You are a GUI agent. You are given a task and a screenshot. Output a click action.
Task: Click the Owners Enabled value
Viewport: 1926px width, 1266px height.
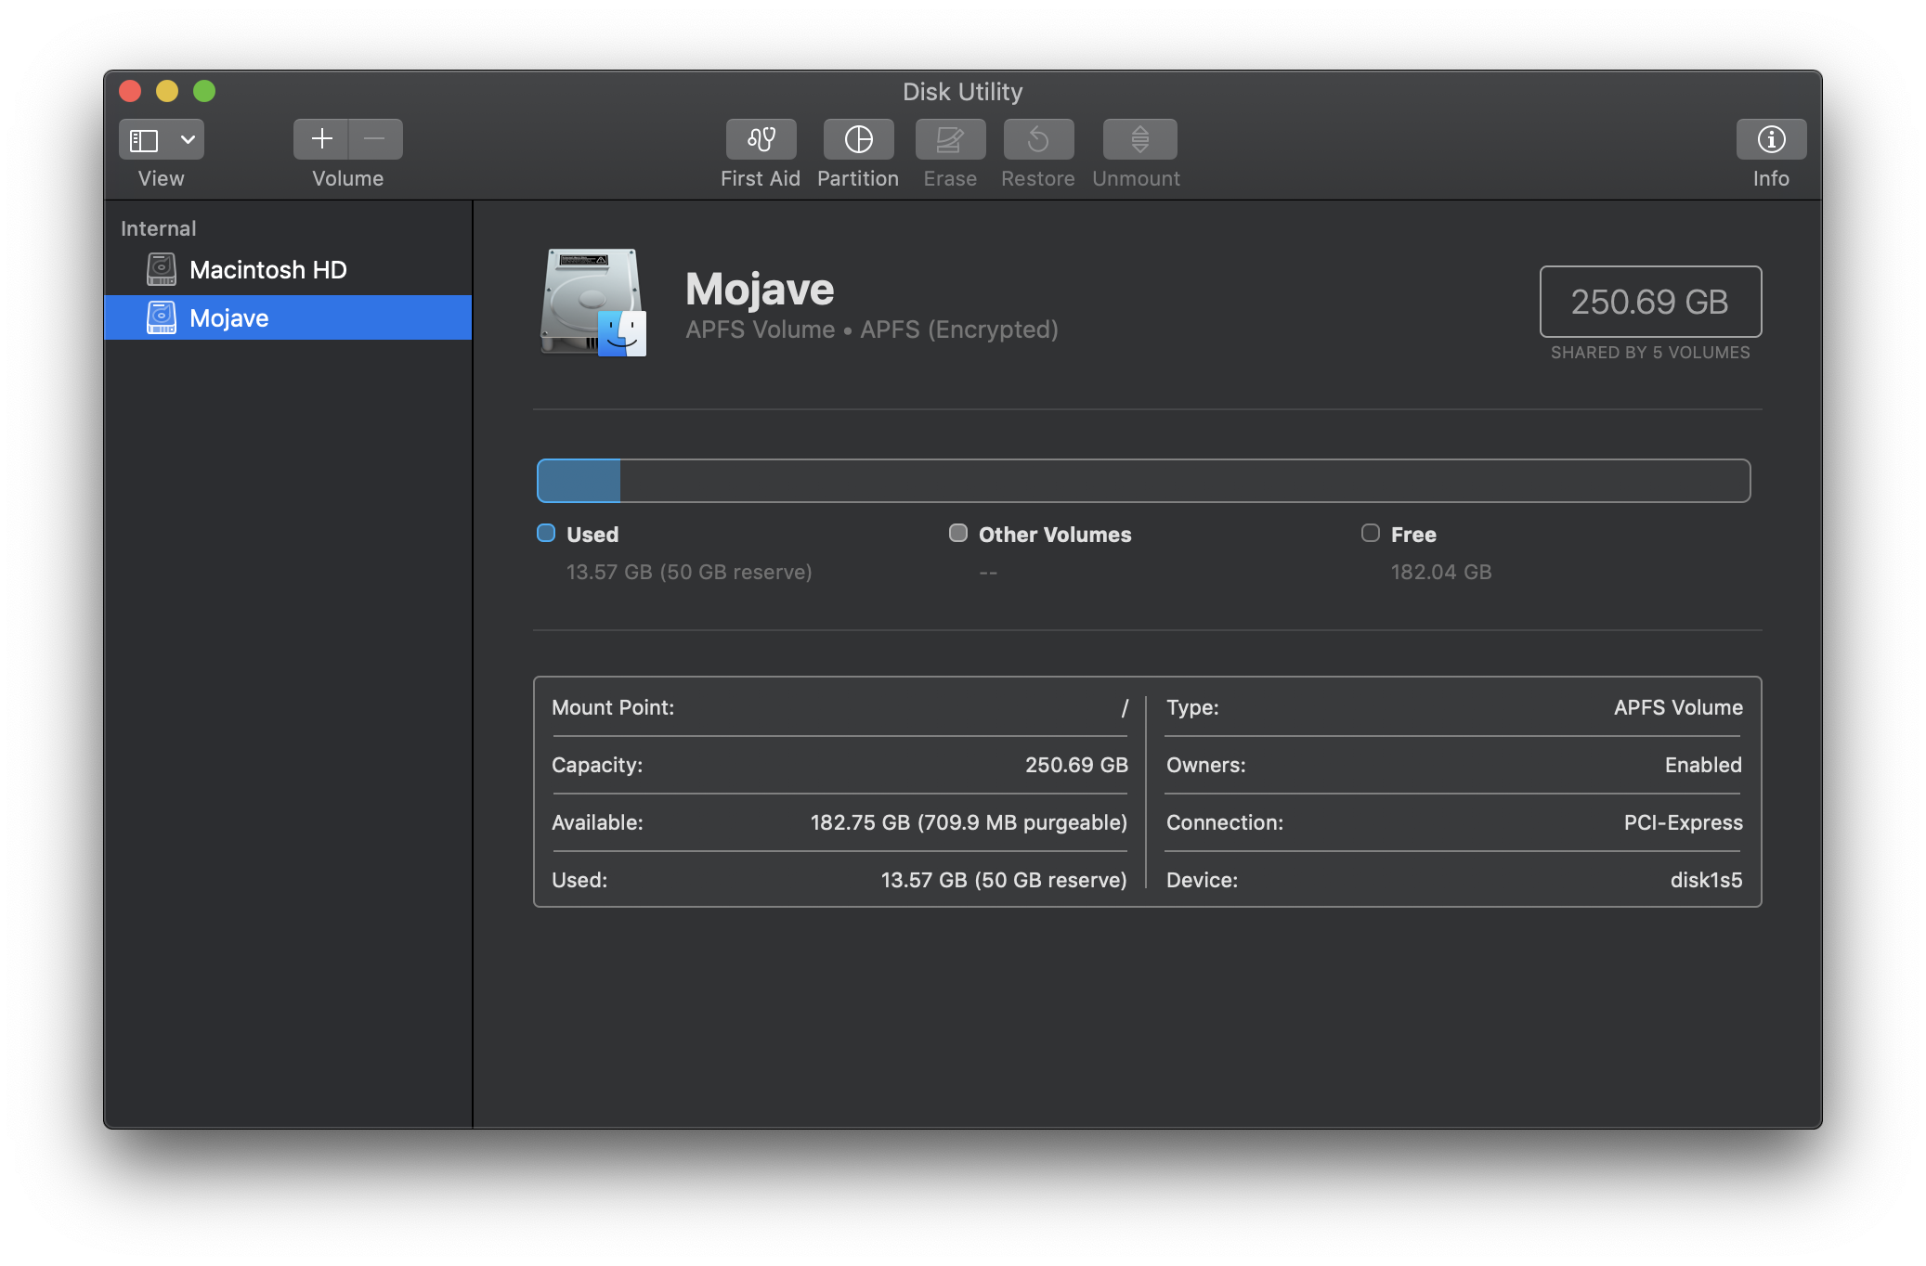coord(1703,765)
